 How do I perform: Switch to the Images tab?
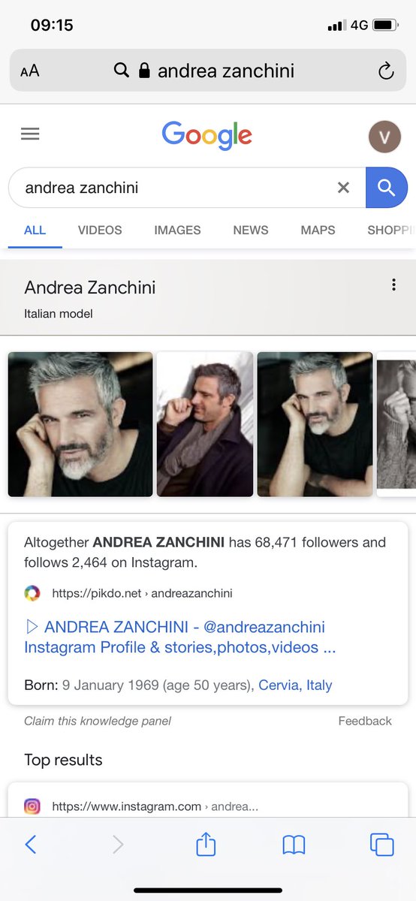tap(177, 231)
